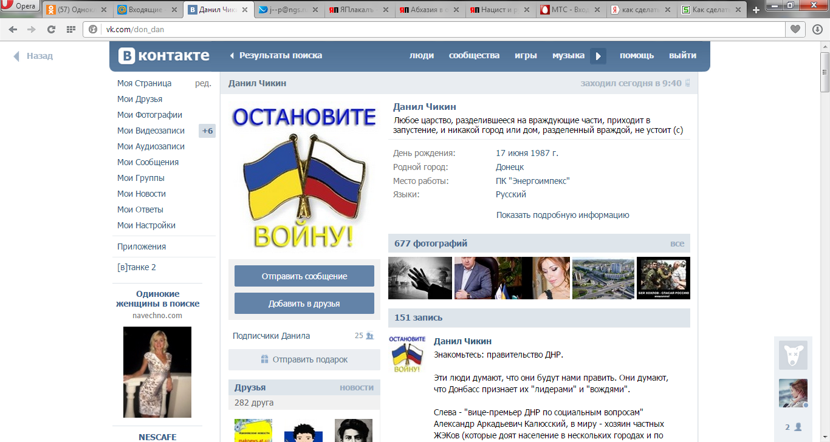The width and height of the screenshot is (830, 442).
Task: Click the ред. edit link
Action: tap(203, 83)
